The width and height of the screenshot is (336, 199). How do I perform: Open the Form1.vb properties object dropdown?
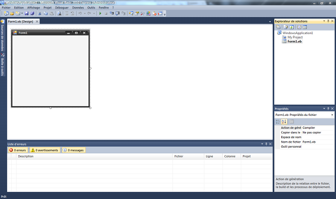pos(332,115)
